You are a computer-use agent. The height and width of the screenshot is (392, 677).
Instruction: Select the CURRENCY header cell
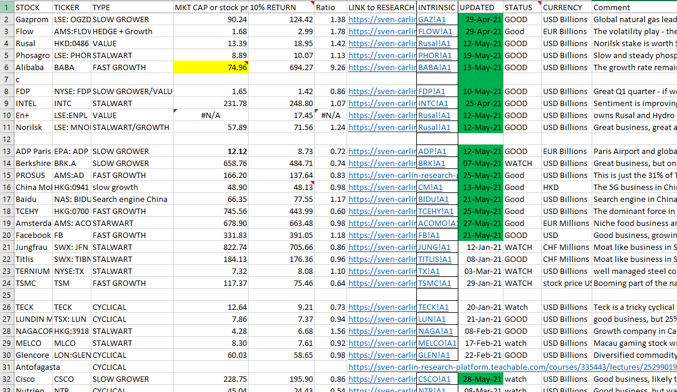(566, 7)
